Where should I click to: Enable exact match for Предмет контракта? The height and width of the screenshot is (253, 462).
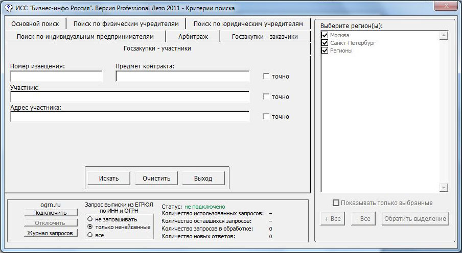pyautogui.click(x=266, y=77)
